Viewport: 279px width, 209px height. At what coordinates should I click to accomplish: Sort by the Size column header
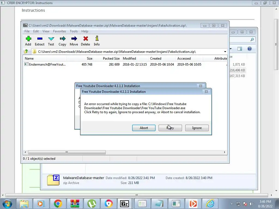pyautogui.click(x=80, y=59)
